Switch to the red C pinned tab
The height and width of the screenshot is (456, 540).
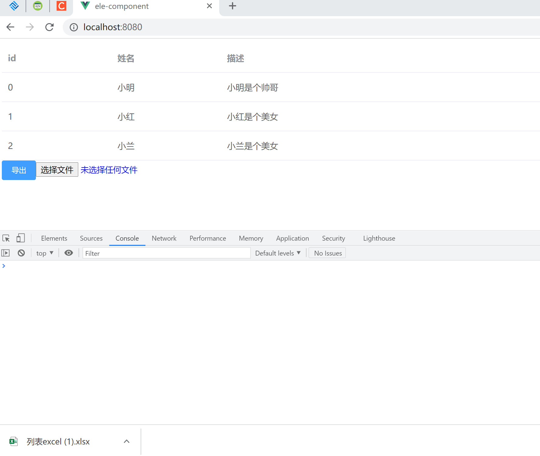(61, 6)
